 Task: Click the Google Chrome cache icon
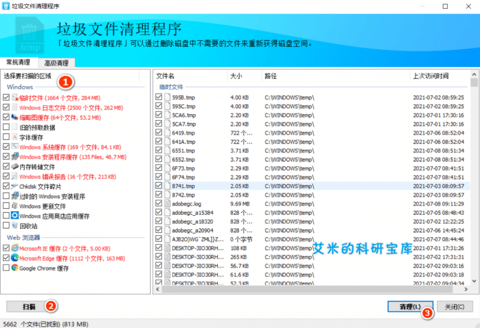point(15,268)
